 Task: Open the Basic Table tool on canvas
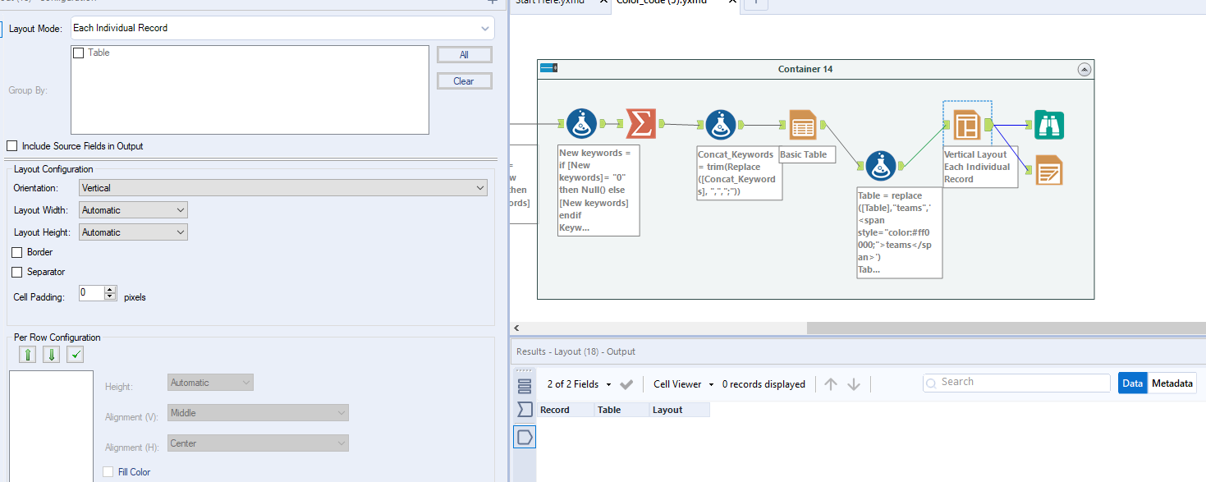tap(802, 123)
